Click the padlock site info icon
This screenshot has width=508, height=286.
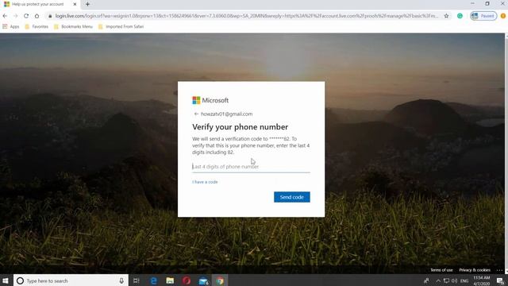coord(50,16)
